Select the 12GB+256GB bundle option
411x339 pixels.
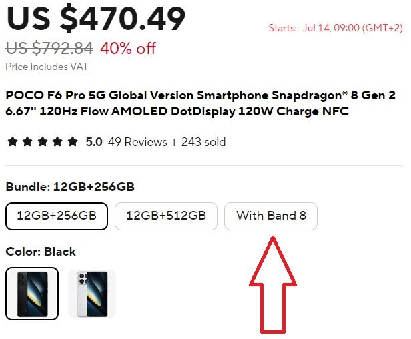[x=57, y=216]
